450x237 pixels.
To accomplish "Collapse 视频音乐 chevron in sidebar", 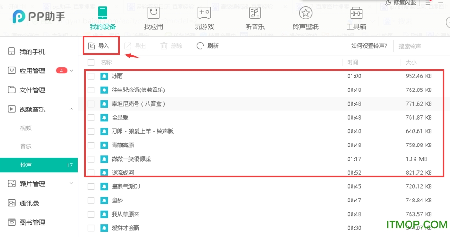I will (x=72, y=109).
